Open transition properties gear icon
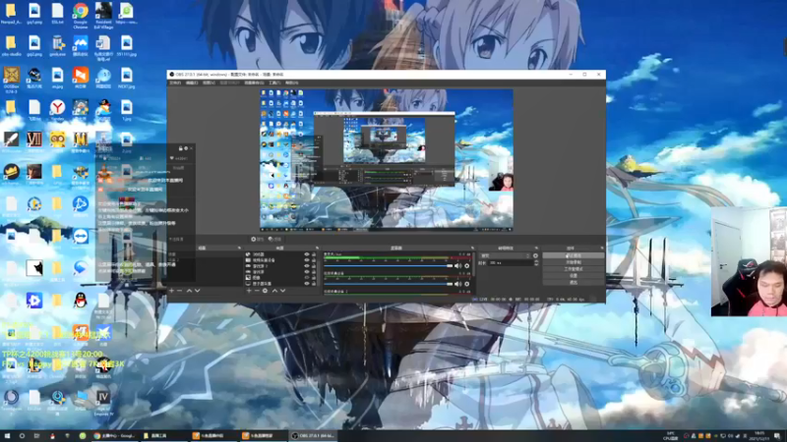 point(535,256)
